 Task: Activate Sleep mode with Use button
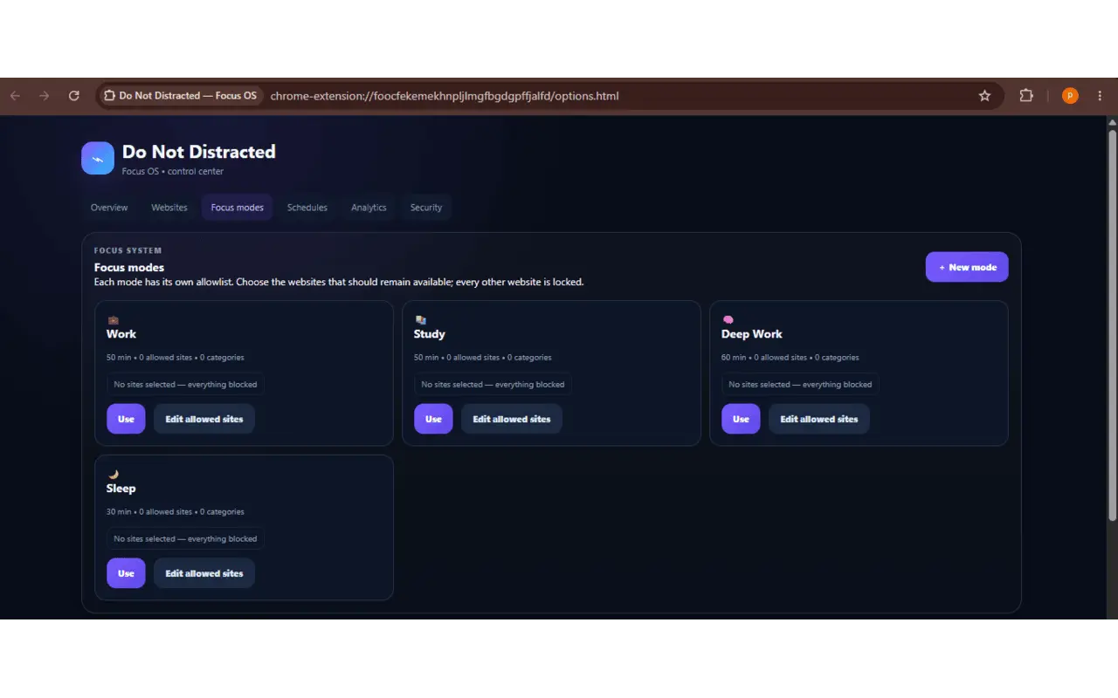(126, 573)
